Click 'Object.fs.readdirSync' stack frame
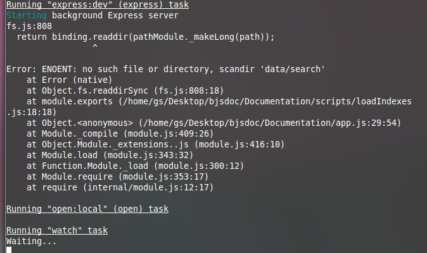The image size is (427, 253). tap(95, 90)
